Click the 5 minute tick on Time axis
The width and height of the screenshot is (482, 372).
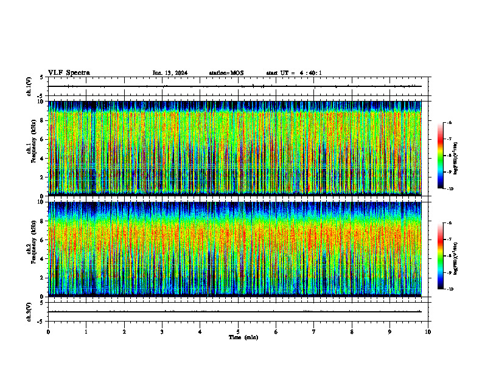click(238, 332)
